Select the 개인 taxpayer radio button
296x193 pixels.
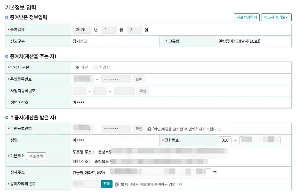point(77,67)
